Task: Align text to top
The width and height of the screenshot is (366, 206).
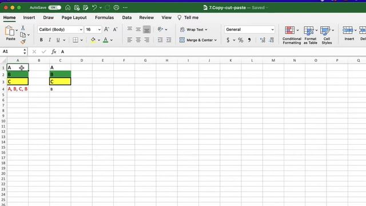Action: 130,29
